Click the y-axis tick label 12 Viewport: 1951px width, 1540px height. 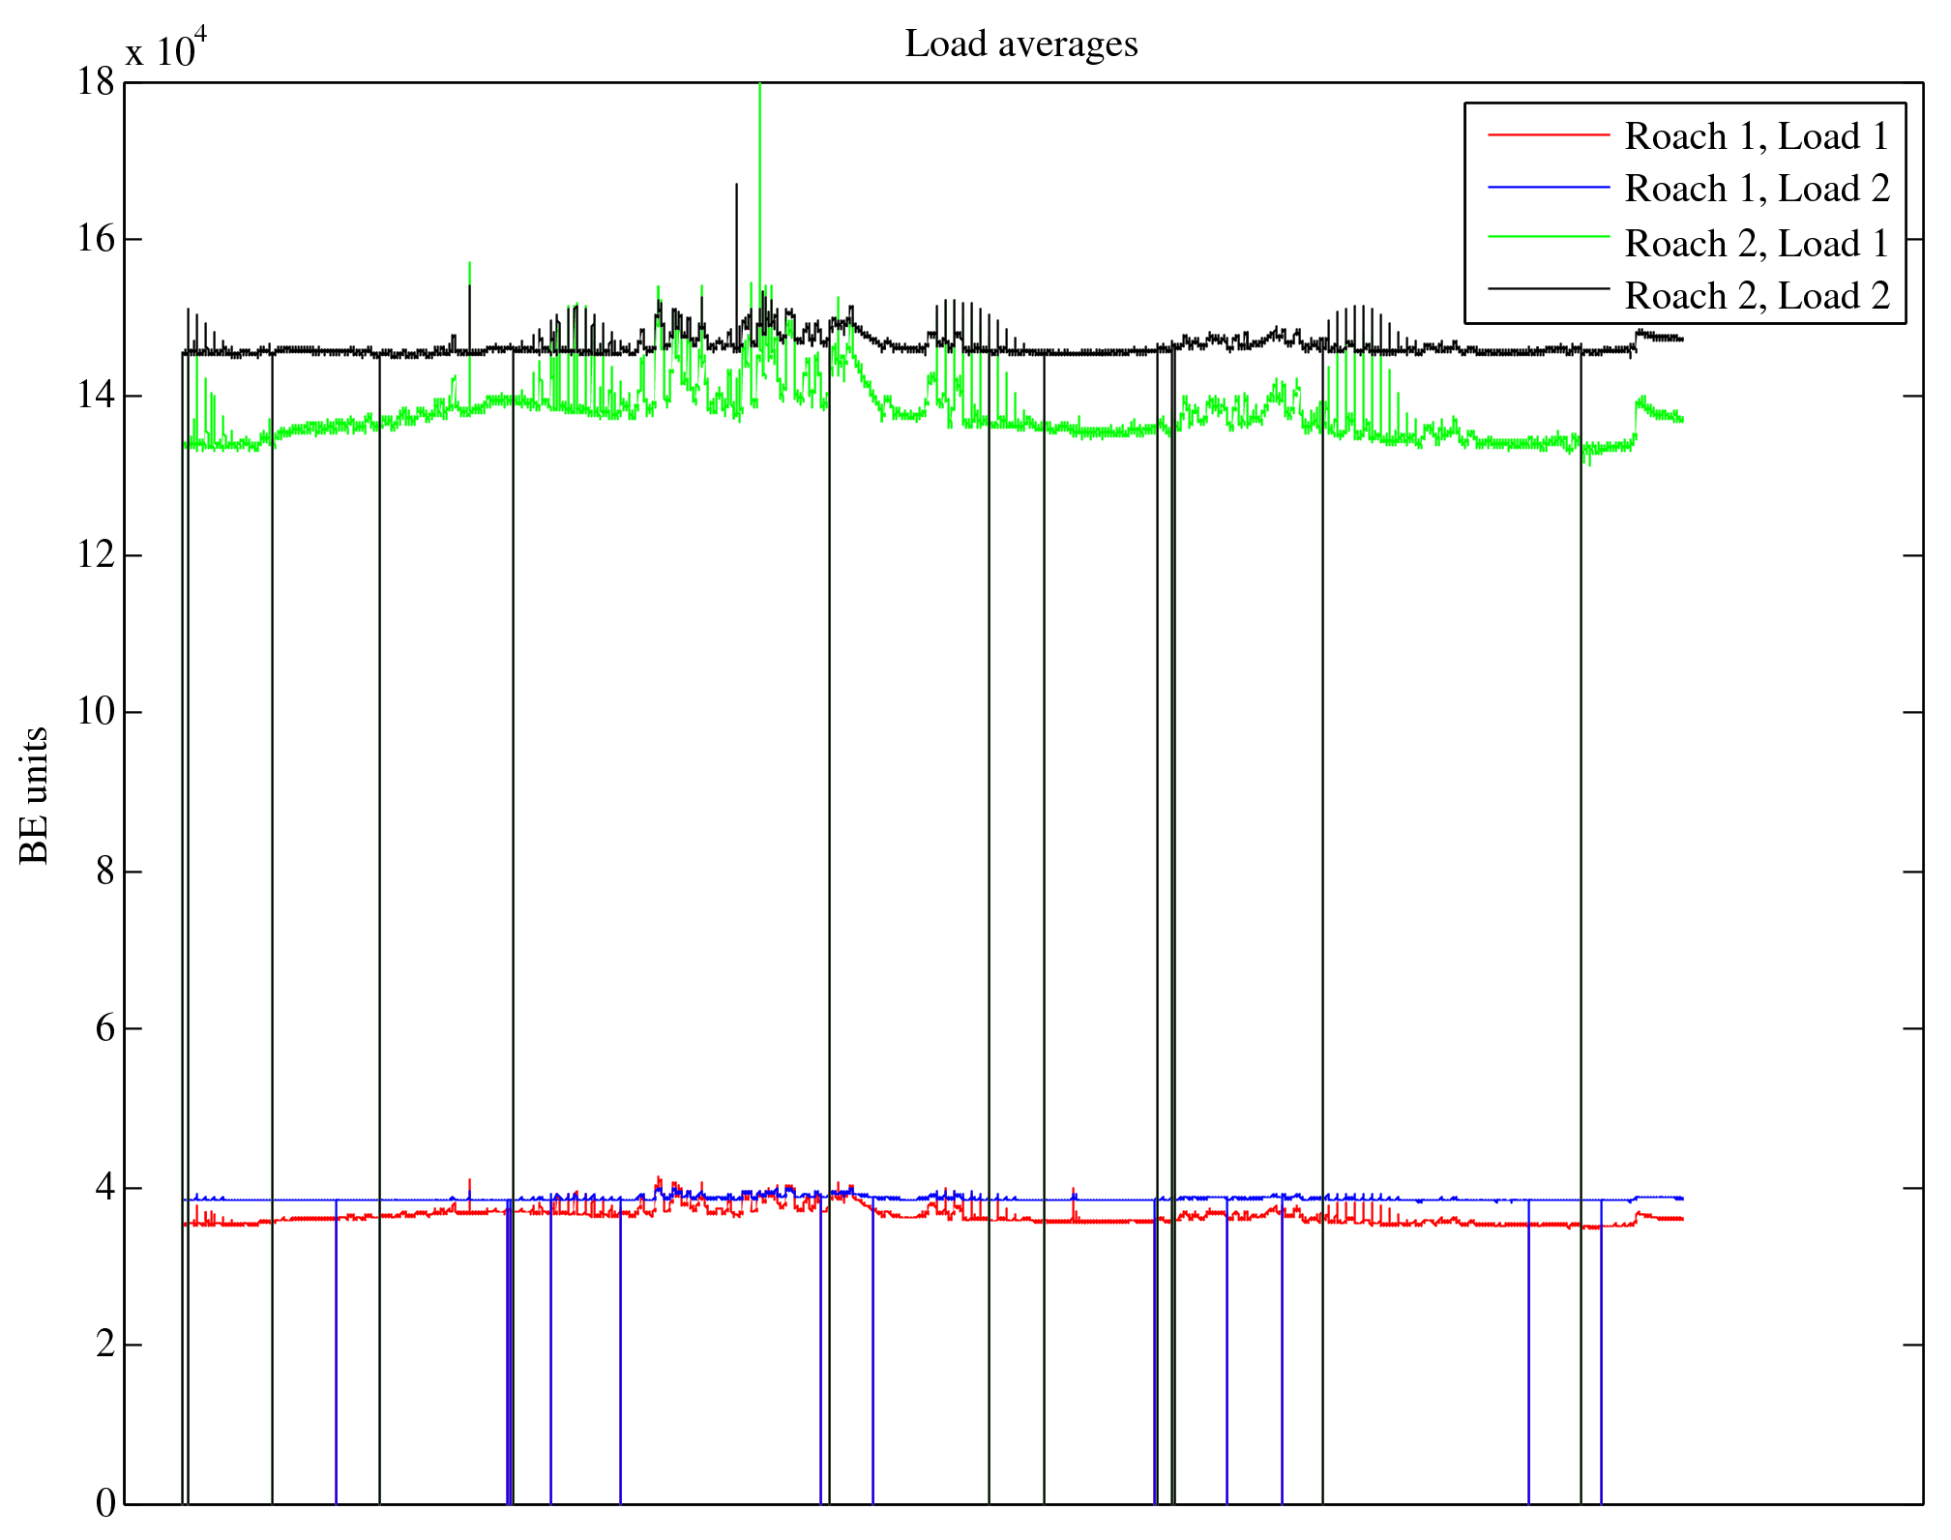[96, 555]
